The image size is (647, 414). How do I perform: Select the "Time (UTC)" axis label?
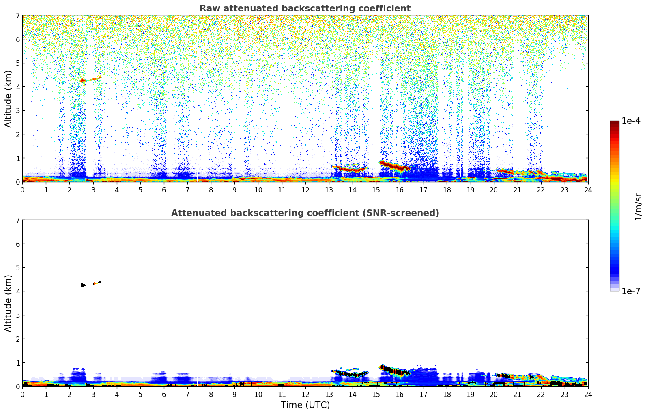tap(305, 405)
